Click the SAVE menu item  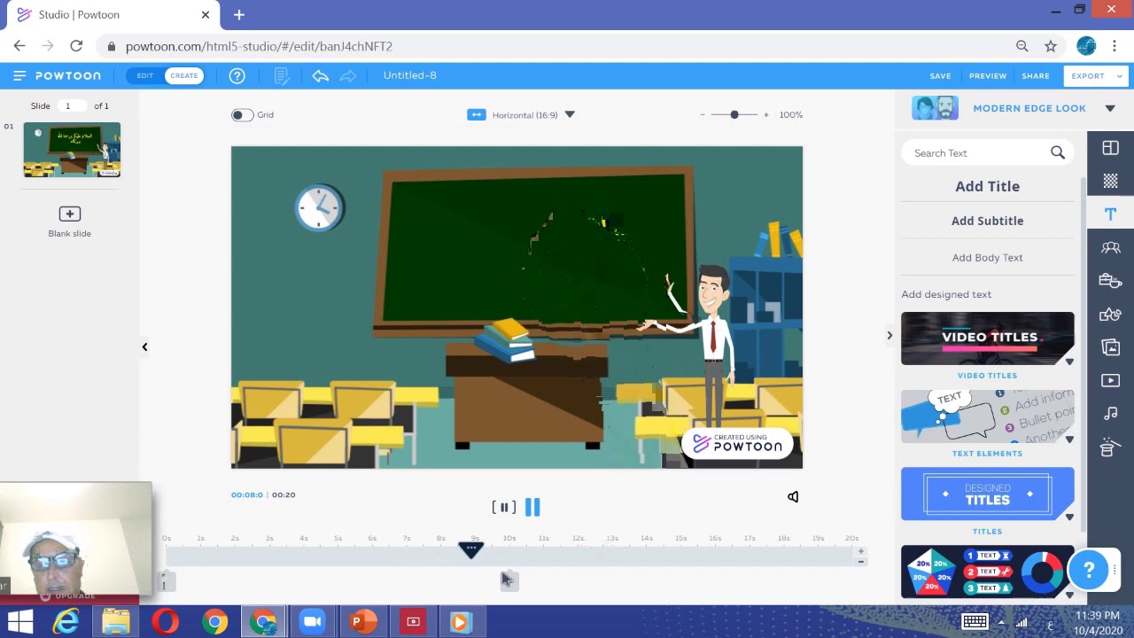click(x=940, y=76)
